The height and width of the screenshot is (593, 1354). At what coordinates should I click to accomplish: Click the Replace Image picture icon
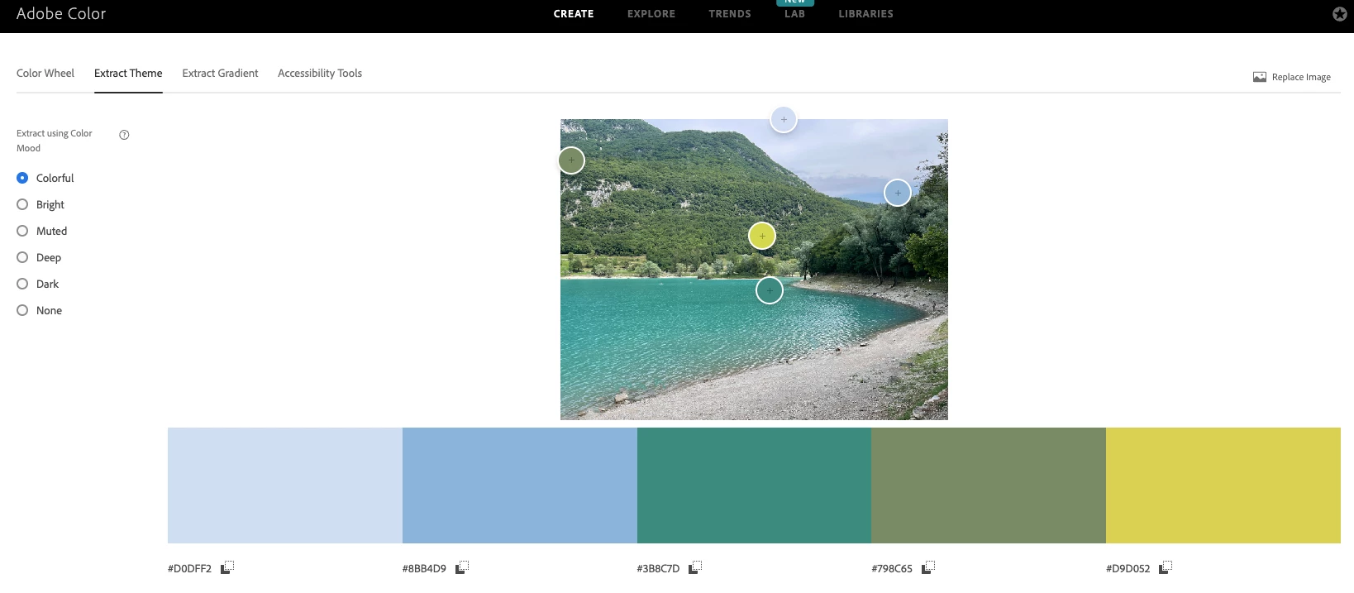pyautogui.click(x=1260, y=77)
